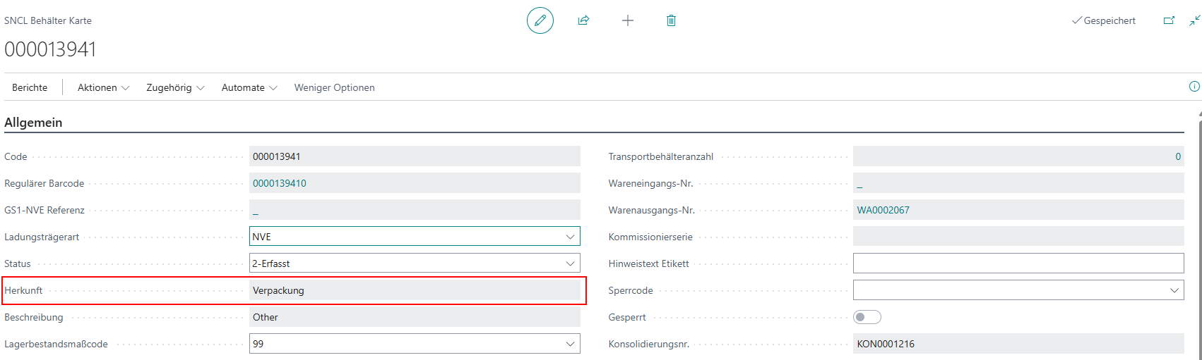Open page in new window icon
The image size is (1202, 360).
point(1169,20)
